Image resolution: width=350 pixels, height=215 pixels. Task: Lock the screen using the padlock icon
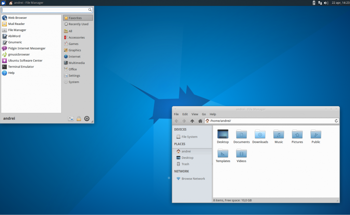click(x=78, y=118)
